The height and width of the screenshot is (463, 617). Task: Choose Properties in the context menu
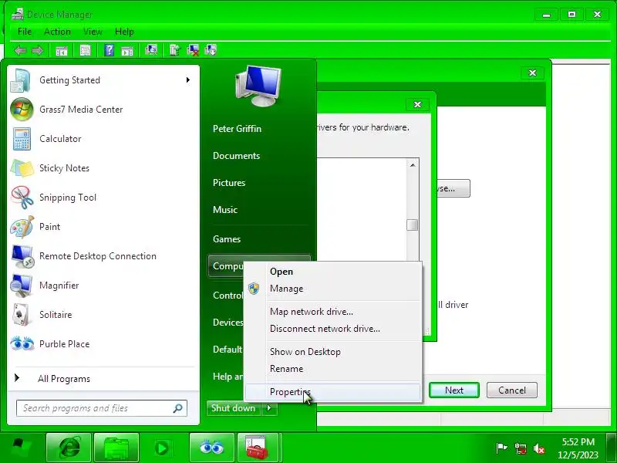(332, 392)
